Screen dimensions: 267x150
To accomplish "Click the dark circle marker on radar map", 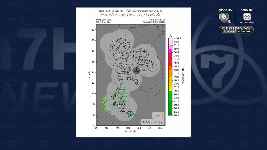I will pos(136,70).
